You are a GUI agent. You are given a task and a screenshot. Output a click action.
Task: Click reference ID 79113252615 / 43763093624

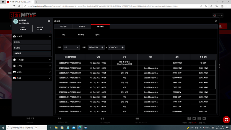point(70,102)
